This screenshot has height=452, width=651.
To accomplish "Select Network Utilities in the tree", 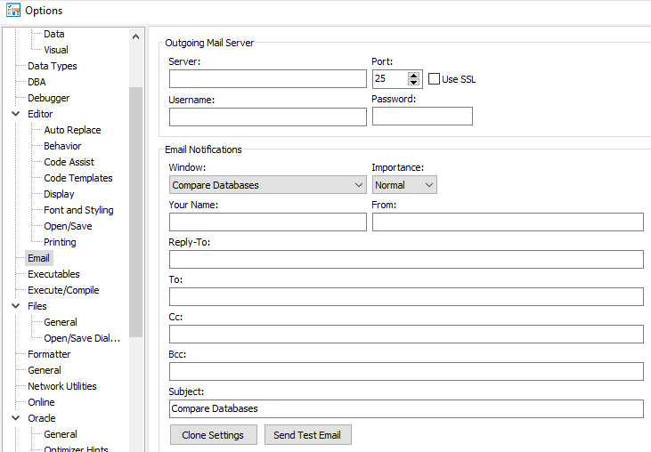I will click(62, 386).
